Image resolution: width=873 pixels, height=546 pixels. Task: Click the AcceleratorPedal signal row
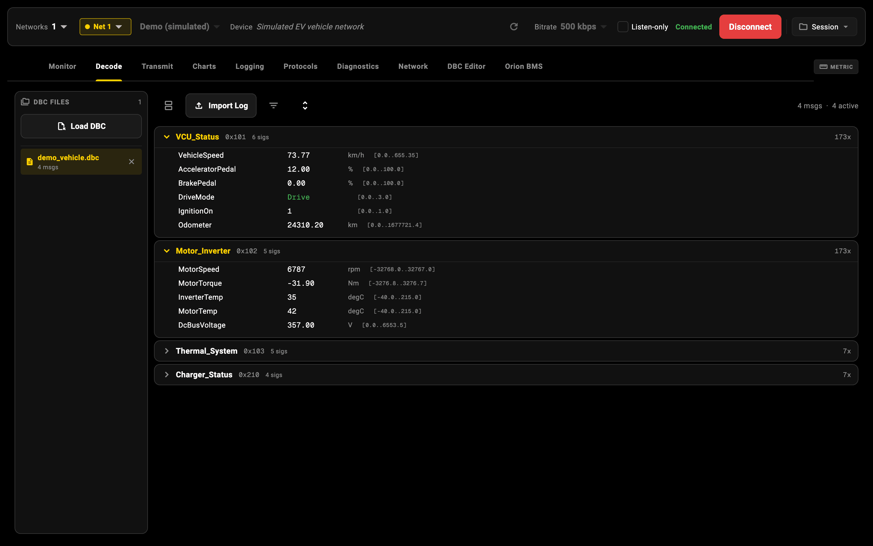pos(506,169)
